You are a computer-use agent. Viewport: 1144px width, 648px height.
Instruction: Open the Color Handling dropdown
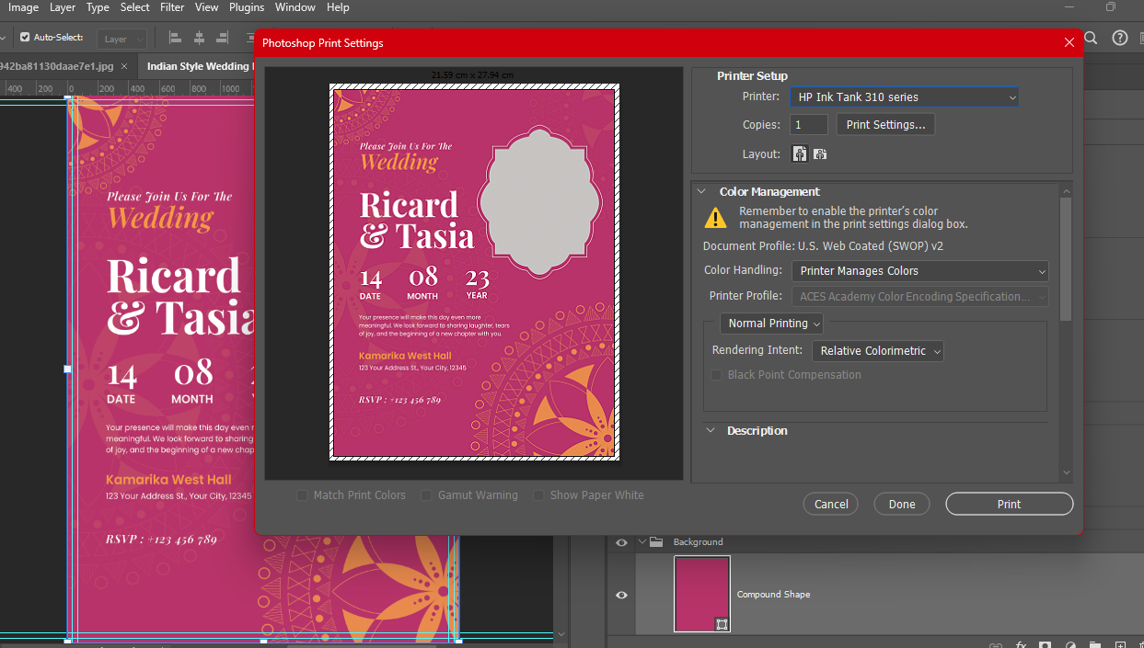pos(919,271)
